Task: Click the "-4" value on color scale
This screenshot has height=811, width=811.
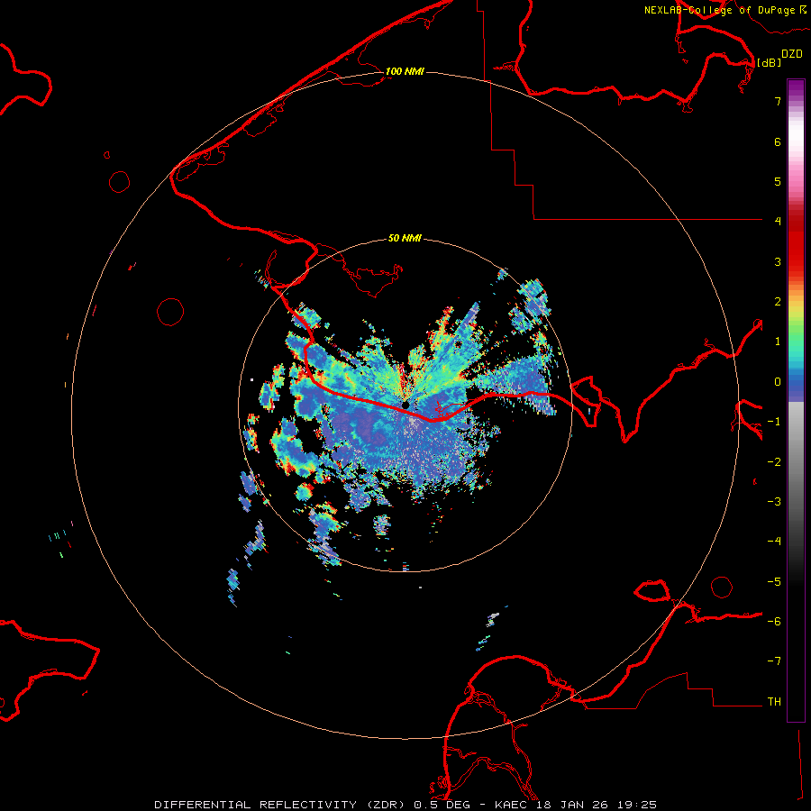Action: click(774, 542)
